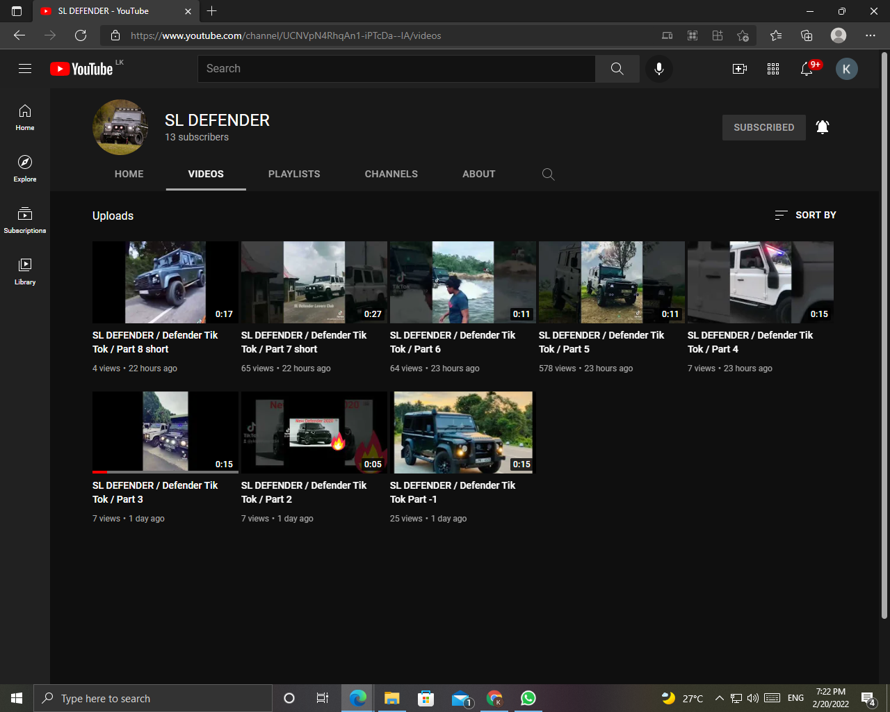
Task: Search within the channel using magnifier
Action: coord(548,175)
